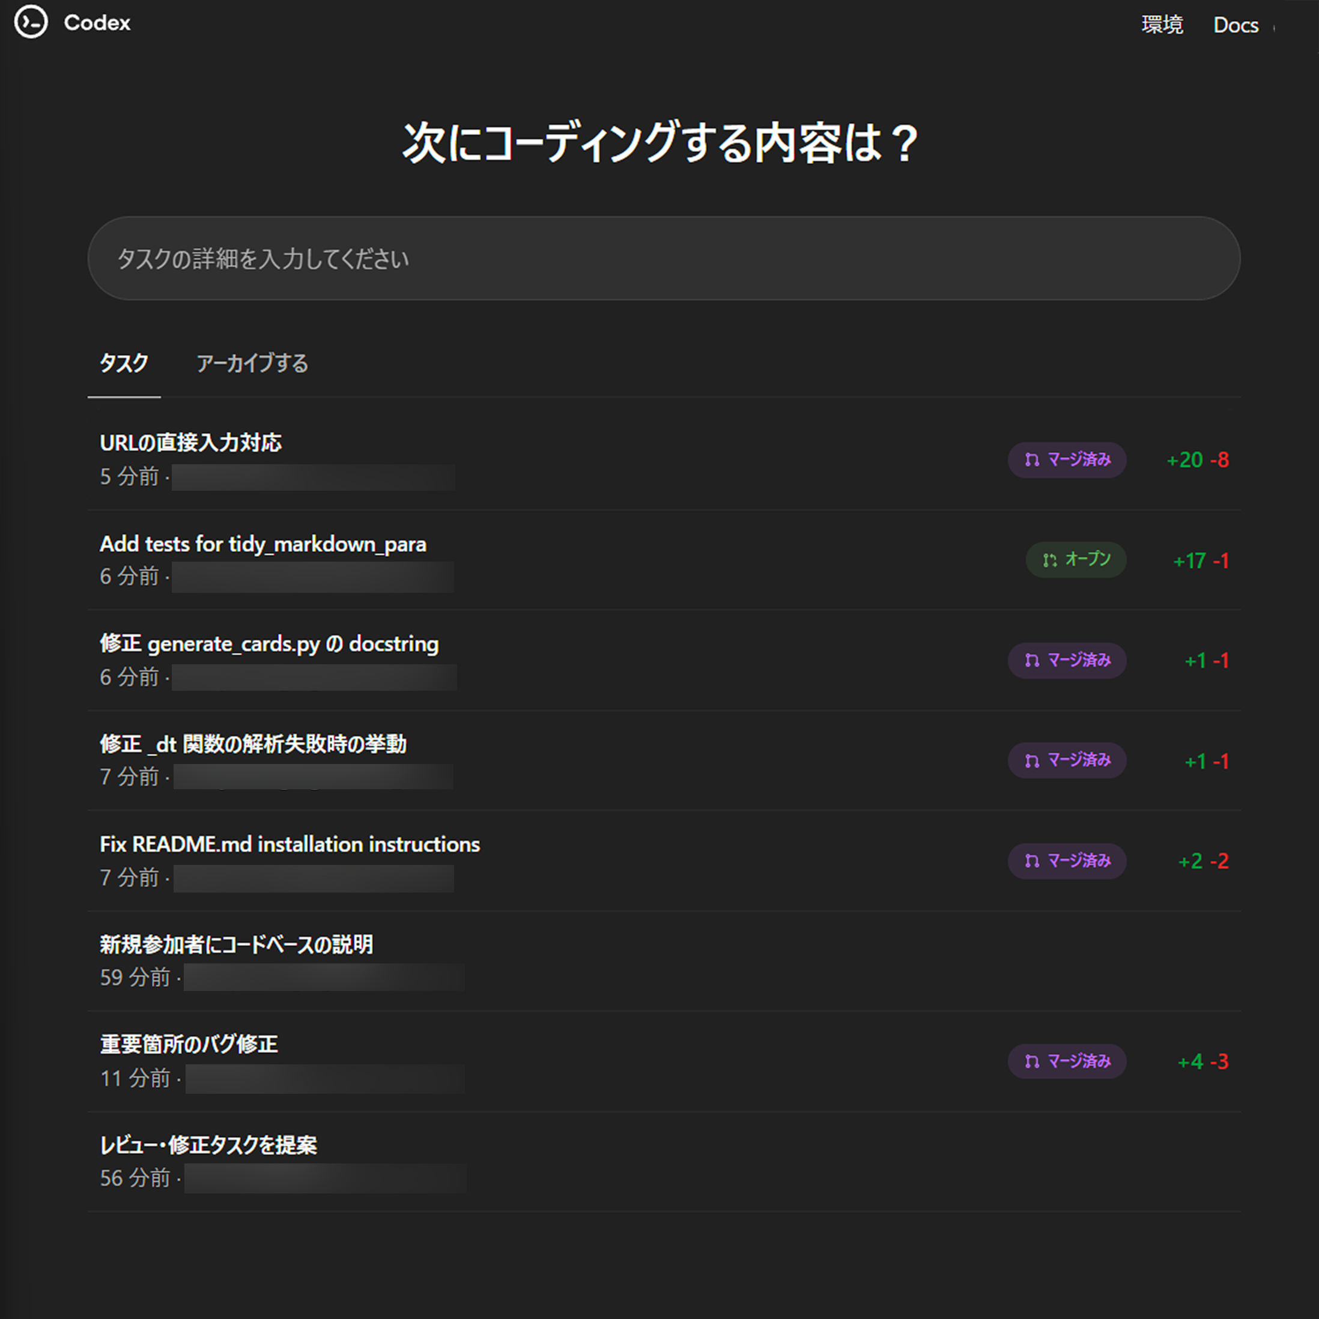This screenshot has height=1319, width=1319.
Task: Click merge icon in generate_cards.py row badge
Action: tap(1032, 660)
